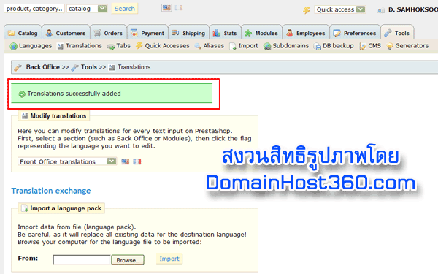Go to the Payment tab
Viewport: 438px width, 274px height.
pyautogui.click(x=147, y=33)
